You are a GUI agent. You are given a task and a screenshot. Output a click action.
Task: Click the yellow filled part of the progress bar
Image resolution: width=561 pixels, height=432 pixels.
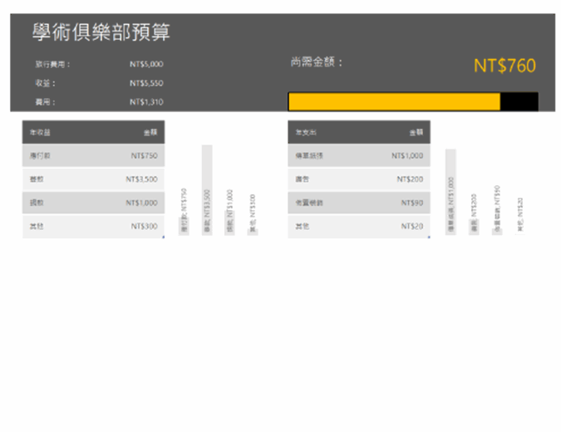(x=394, y=102)
